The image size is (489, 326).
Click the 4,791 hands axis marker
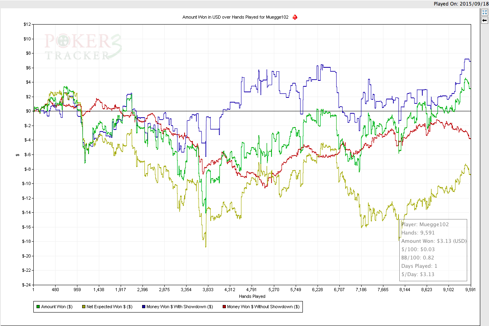(x=252, y=290)
